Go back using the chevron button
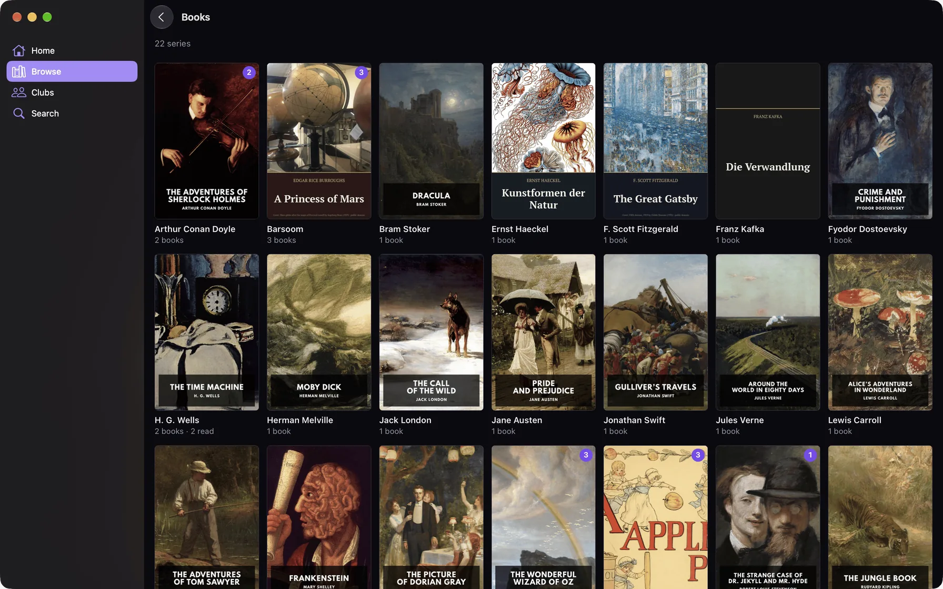This screenshot has width=943, height=589. (x=162, y=17)
